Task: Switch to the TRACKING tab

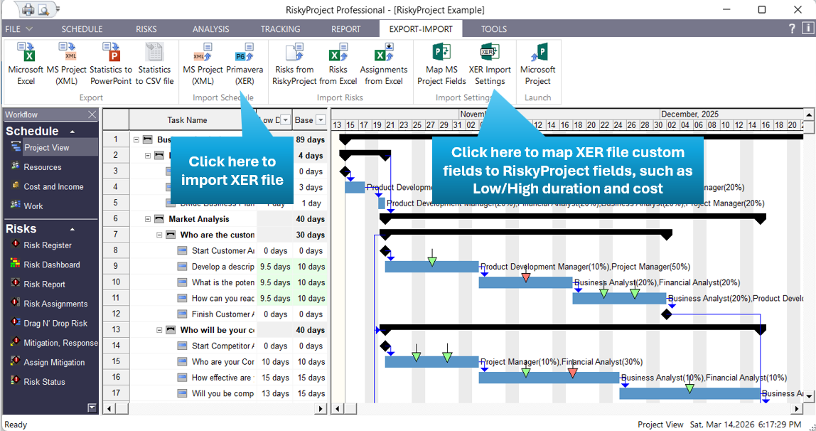Action: click(280, 29)
